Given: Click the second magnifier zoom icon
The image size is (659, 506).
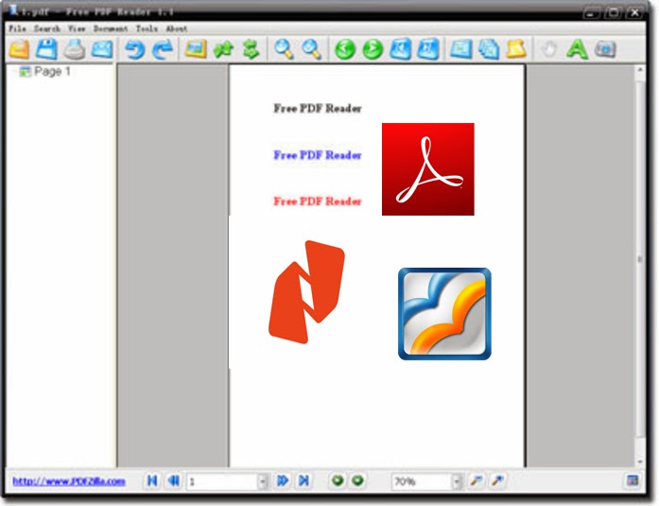Looking at the screenshot, I should 312,49.
